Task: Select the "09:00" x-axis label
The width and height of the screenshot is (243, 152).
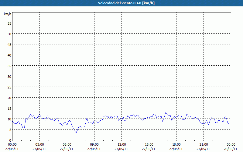Action: [94, 145]
